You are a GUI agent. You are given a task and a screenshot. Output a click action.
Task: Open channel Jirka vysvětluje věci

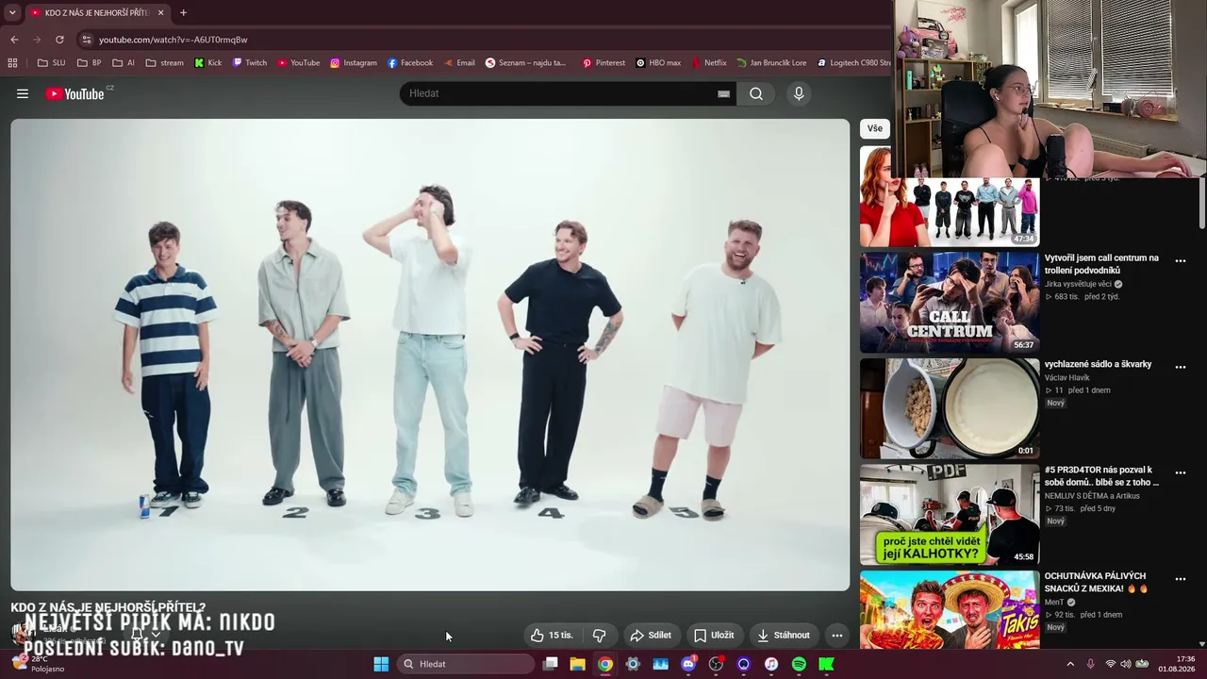click(x=1078, y=284)
